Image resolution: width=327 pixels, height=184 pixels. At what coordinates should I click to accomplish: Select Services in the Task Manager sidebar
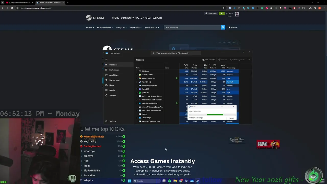(118, 95)
